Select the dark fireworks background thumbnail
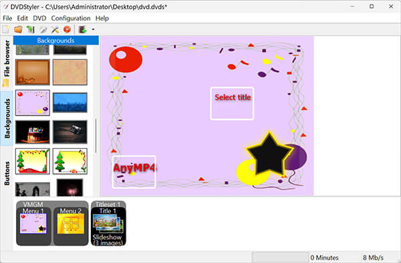401x263 pixels. [70, 188]
